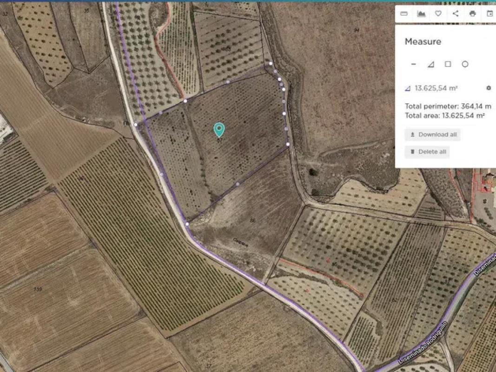Select the polygon area measurement tool
Image resolution: width=496 pixels, height=372 pixels.
tap(431, 64)
